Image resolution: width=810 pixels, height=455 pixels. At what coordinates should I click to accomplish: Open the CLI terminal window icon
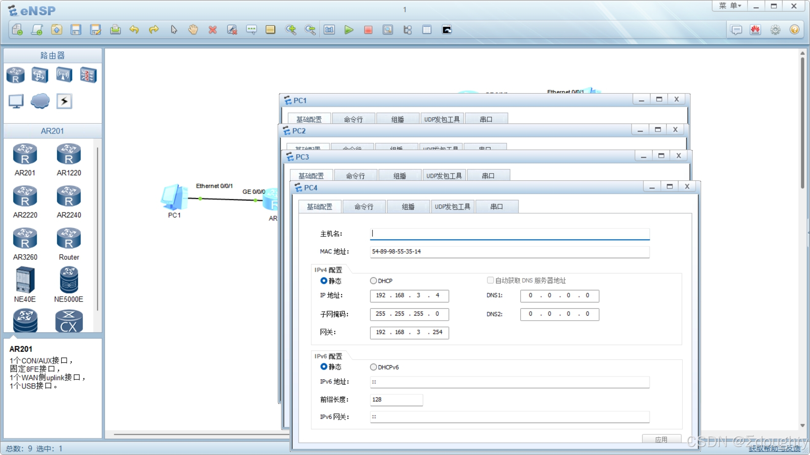coord(447,29)
